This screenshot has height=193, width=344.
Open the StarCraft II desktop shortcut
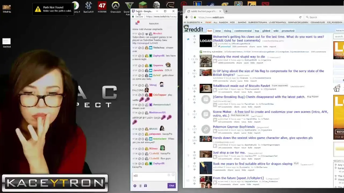click(x=88, y=7)
